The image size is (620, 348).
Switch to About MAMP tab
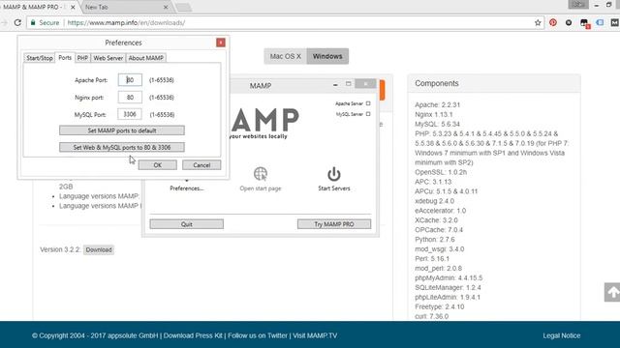pyautogui.click(x=145, y=58)
